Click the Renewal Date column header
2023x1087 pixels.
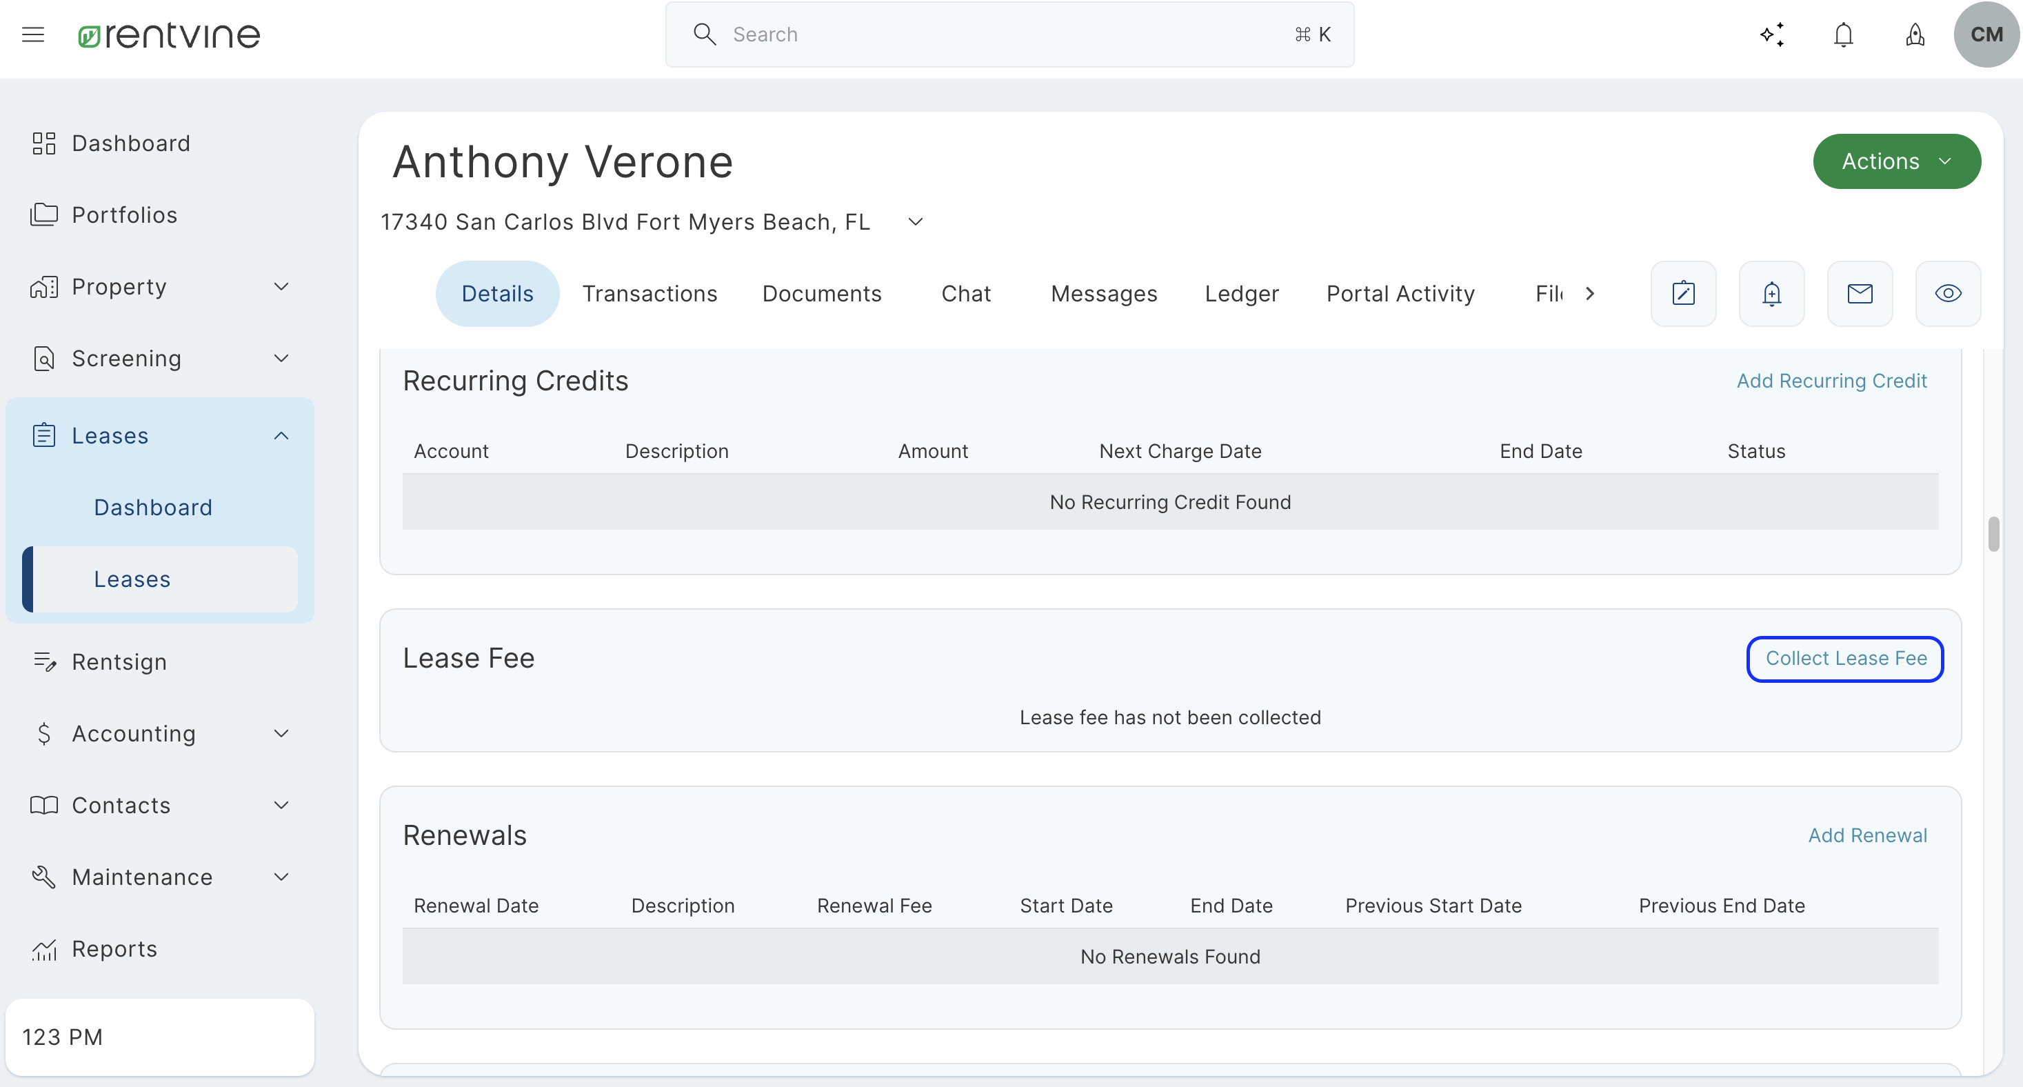pos(476,906)
